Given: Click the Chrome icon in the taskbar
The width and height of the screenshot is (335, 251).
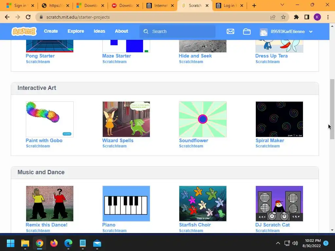Looking at the screenshot, I should click(40, 243).
